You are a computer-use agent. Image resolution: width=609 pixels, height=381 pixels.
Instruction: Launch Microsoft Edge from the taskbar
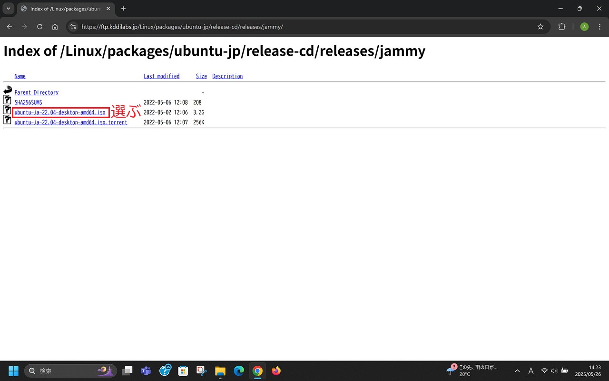239,371
